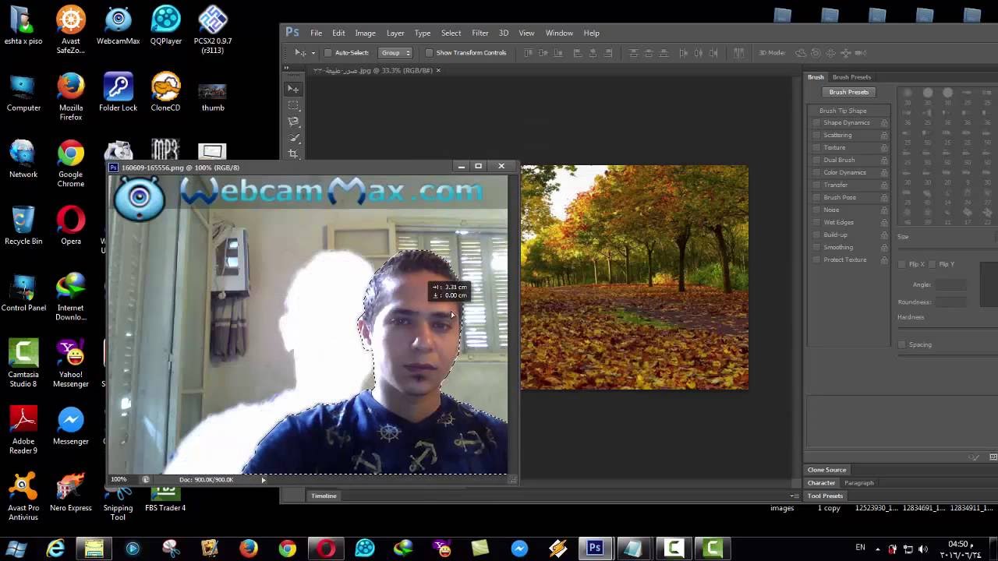Click zoom percentage field showing 100%
The height and width of the screenshot is (561, 998).
(119, 480)
